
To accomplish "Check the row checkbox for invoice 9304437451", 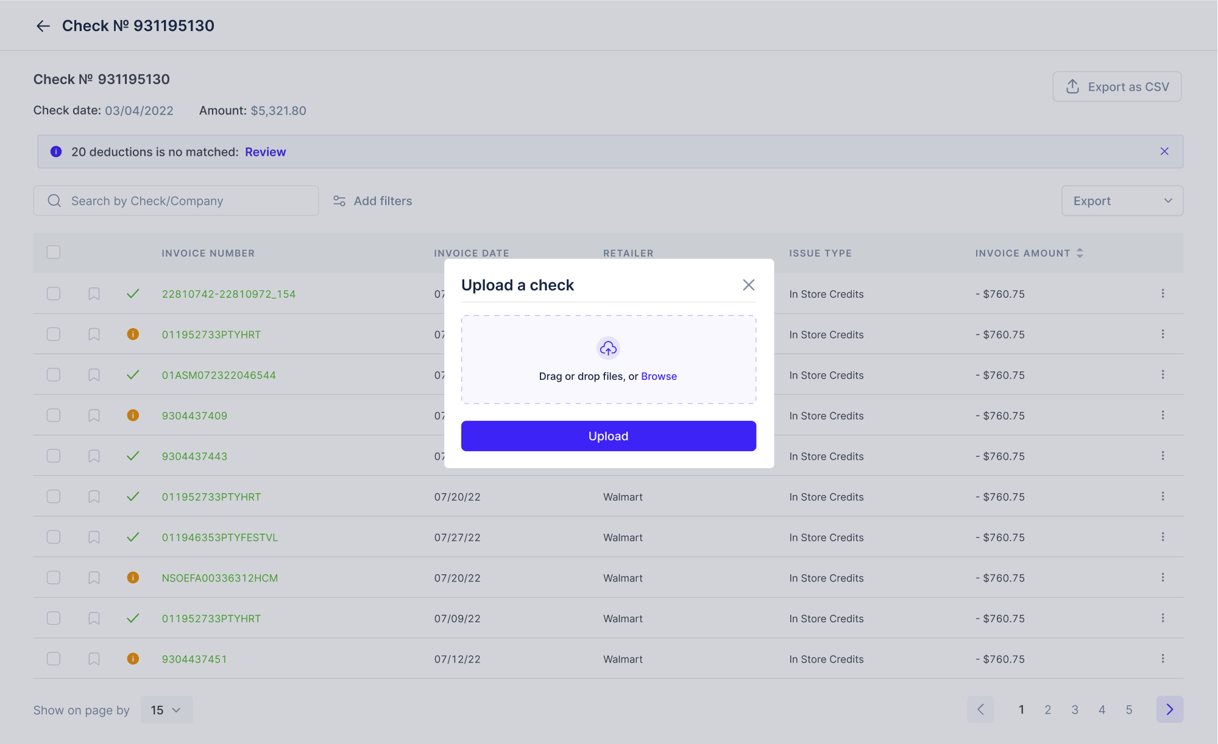I will 53,659.
